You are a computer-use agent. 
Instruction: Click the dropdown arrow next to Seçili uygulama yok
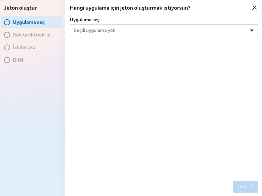pyautogui.click(x=252, y=31)
